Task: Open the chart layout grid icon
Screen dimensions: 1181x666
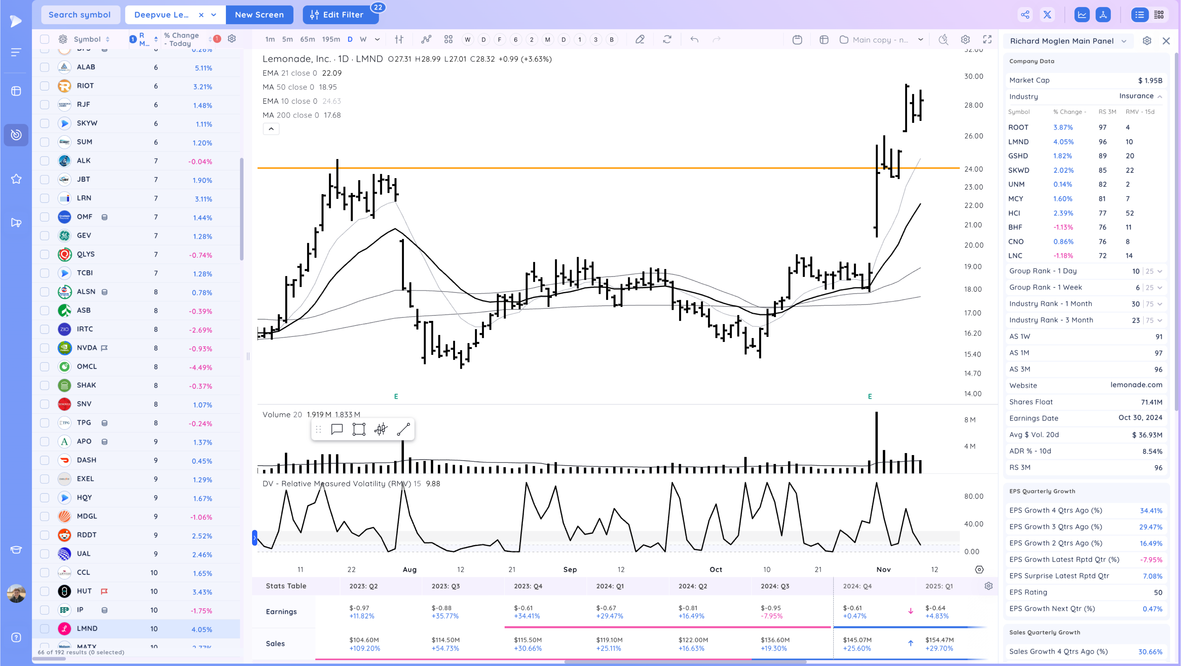Action: (x=448, y=40)
